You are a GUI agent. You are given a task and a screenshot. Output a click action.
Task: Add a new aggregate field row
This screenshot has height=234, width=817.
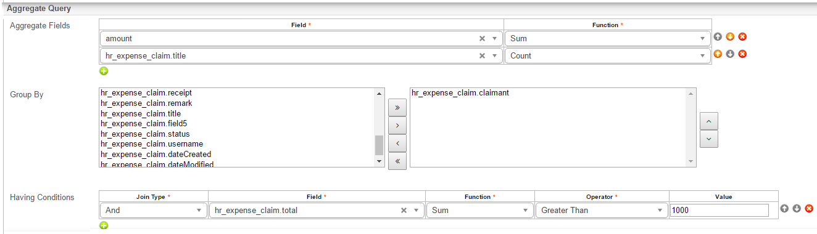104,71
